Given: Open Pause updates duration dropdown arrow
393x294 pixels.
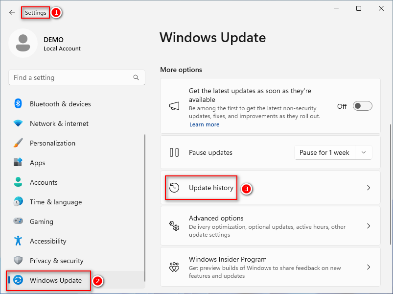Looking at the screenshot, I should click(364, 152).
